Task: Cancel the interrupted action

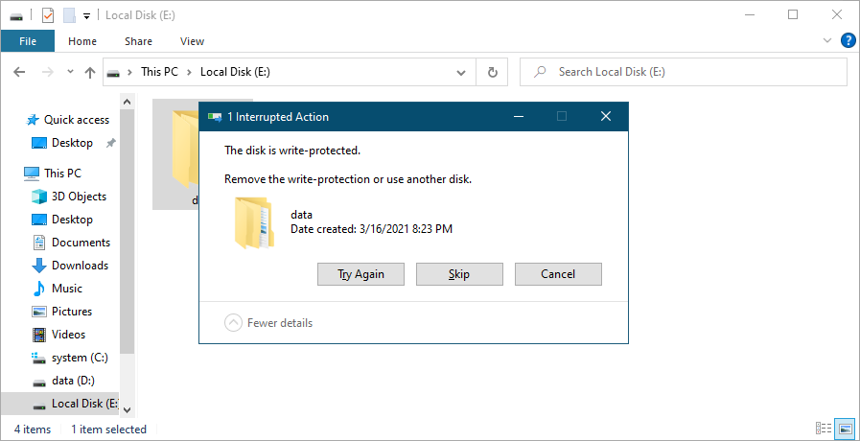Action: tap(558, 274)
